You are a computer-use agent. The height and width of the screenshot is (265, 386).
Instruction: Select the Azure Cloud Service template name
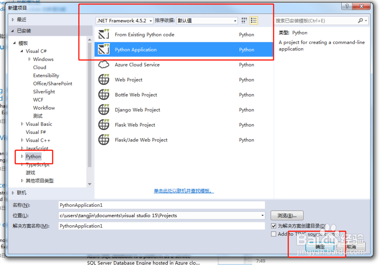click(137, 65)
